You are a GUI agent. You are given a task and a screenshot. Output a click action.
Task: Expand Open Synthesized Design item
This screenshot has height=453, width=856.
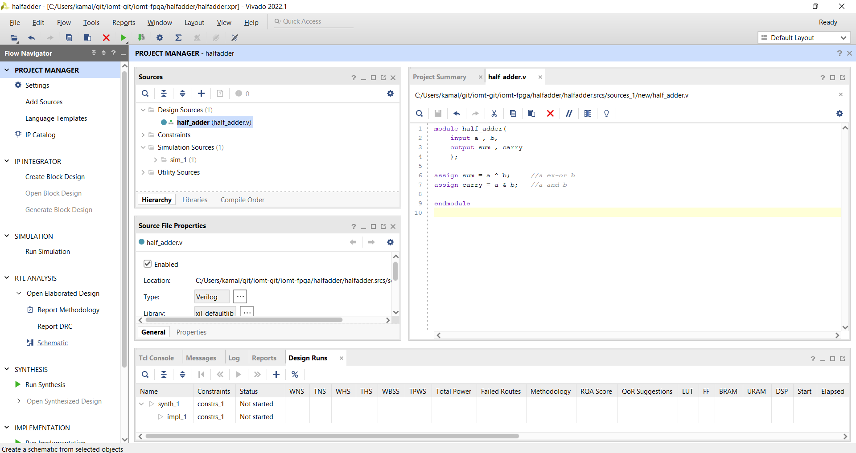pyautogui.click(x=19, y=401)
